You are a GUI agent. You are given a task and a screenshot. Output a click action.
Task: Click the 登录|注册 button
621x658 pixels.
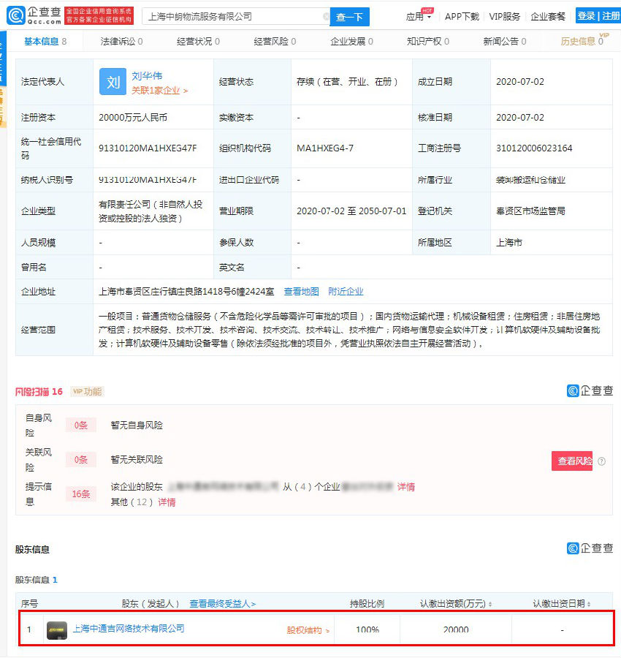pyautogui.click(x=598, y=16)
